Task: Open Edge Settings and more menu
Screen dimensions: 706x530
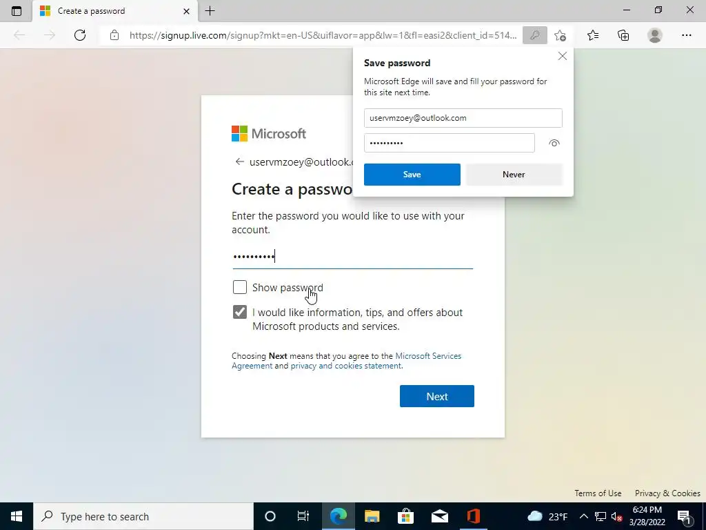Action: point(686,35)
